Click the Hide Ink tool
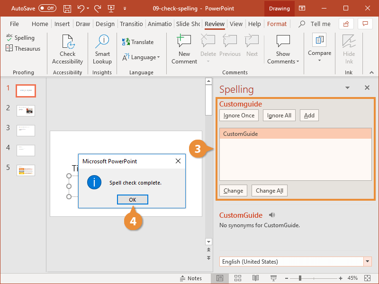Image resolution: width=379 pixels, height=284 pixels. (x=349, y=50)
